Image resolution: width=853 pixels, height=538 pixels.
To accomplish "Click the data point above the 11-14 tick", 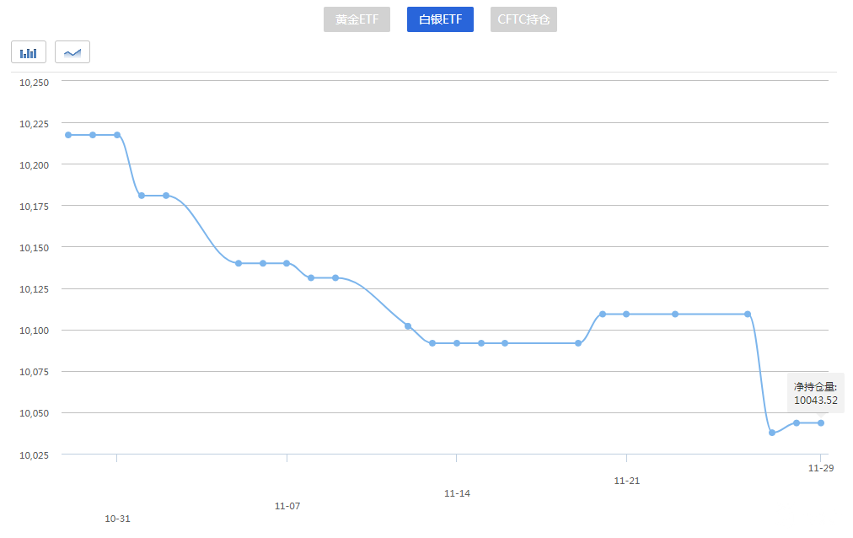I will [457, 343].
